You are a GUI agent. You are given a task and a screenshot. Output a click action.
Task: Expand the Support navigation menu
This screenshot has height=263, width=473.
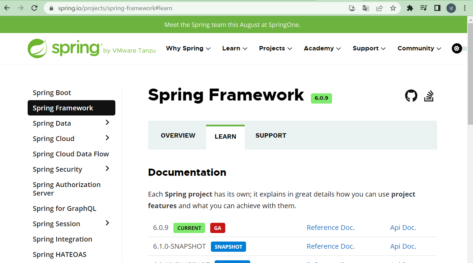369,48
